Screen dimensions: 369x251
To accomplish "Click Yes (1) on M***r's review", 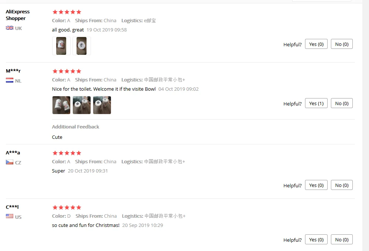I will point(316,103).
